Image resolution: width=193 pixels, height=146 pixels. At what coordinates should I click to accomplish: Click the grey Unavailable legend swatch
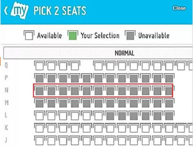pyautogui.click(x=130, y=36)
